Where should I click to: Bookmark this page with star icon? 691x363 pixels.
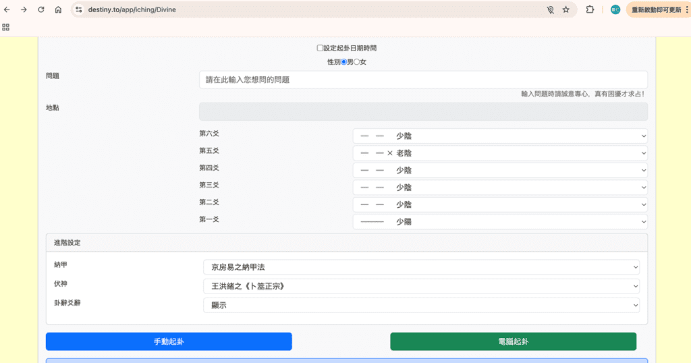566,10
